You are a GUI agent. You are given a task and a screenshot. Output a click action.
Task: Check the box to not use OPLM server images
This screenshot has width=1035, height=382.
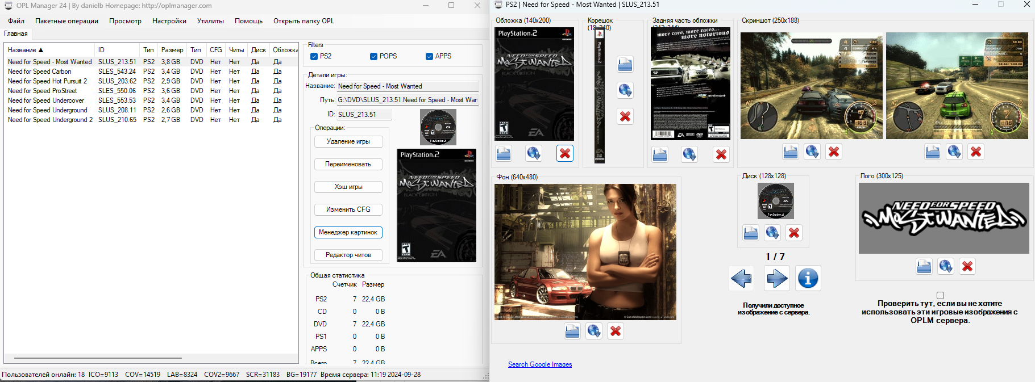[940, 295]
